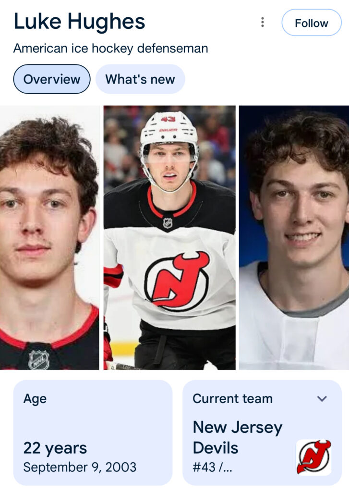Select the American ice hockey defenseman subtitle
Image resolution: width=349 pixels, height=492 pixels.
111,49
